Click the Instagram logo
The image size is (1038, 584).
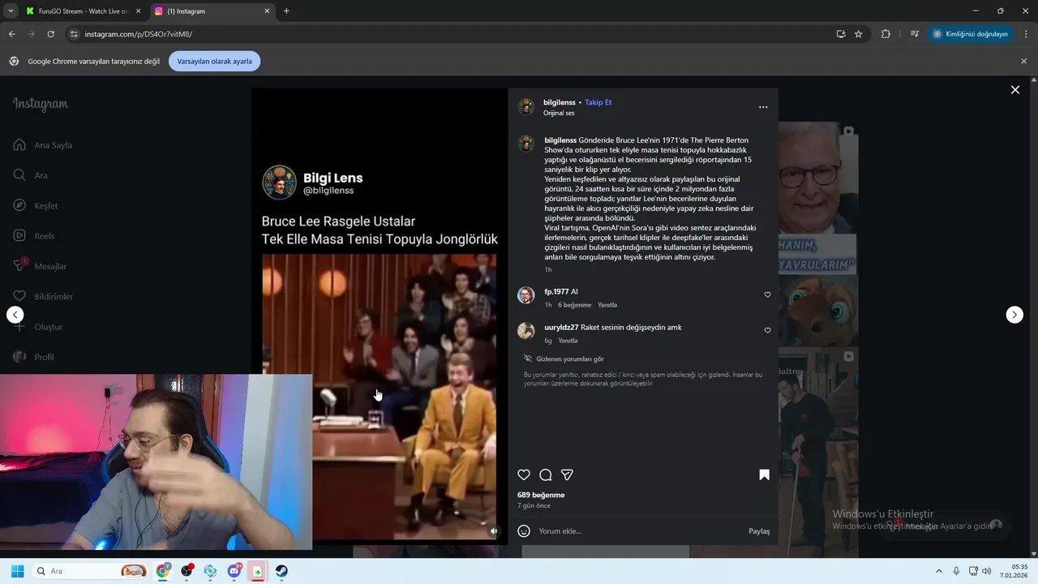click(x=41, y=104)
